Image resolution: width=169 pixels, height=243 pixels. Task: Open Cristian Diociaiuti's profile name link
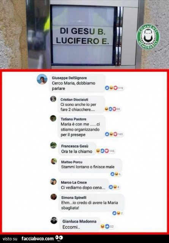pos(74,99)
